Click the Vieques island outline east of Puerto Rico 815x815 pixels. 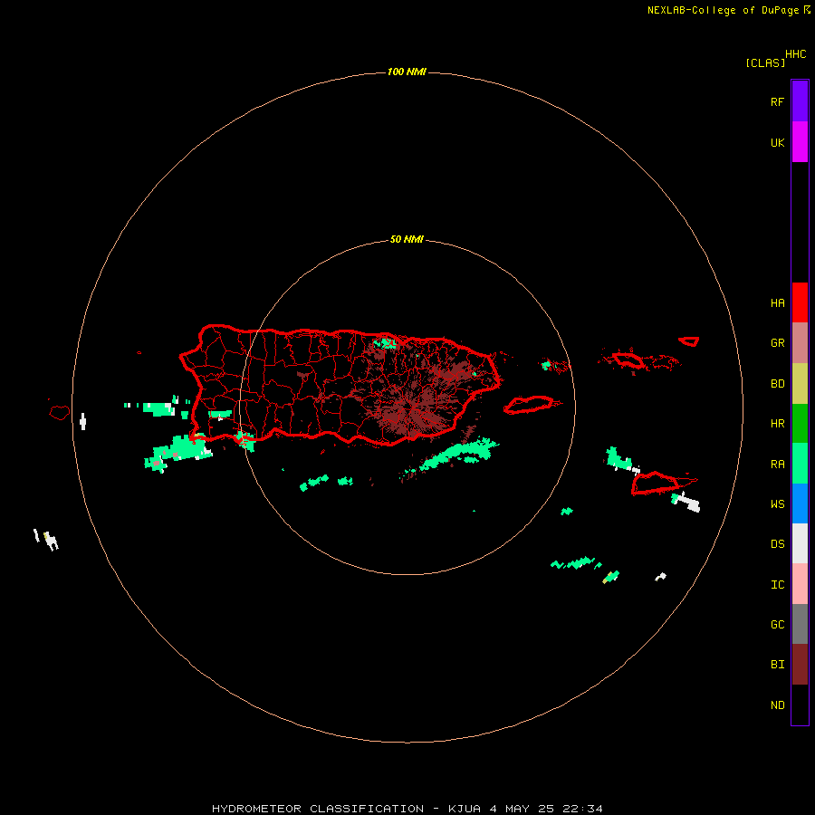point(529,405)
